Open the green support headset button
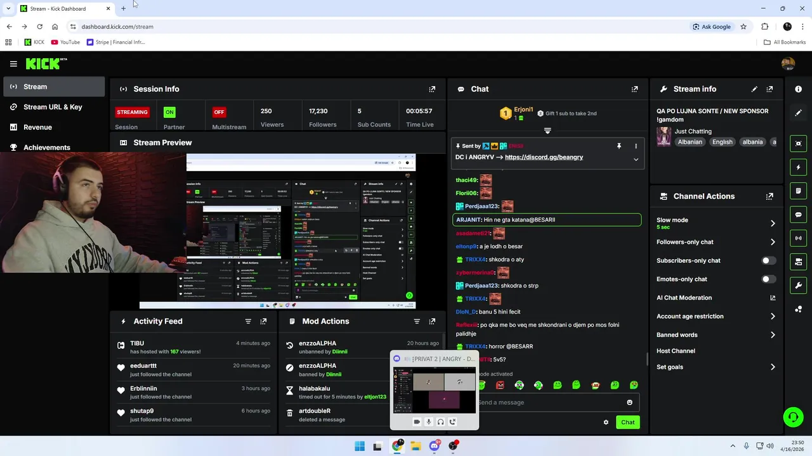 [x=793, y=417]
